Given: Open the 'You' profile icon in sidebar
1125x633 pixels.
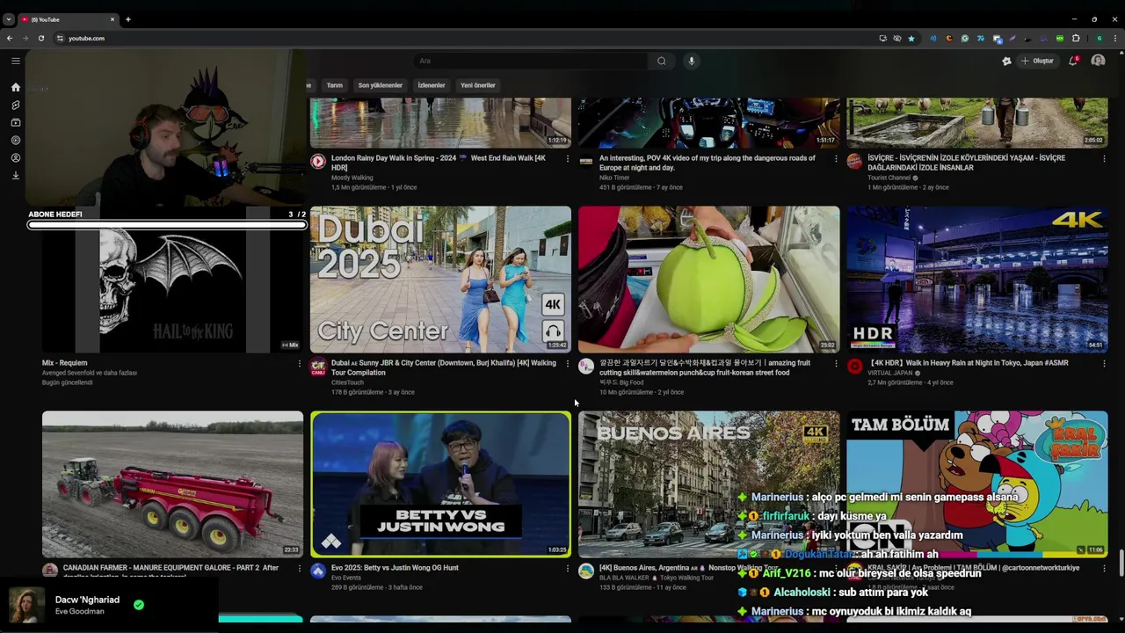Looking at the screenshot, I should [15, 157].
